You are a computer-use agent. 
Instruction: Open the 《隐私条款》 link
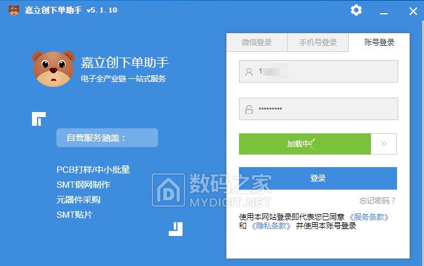(x=272, y=225)
